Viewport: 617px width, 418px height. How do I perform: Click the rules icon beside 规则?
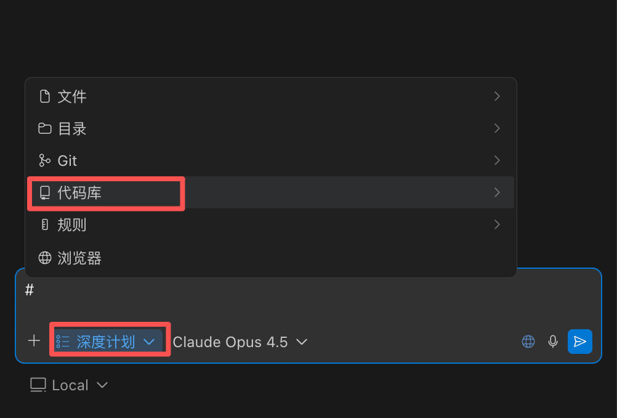(44, 225)
